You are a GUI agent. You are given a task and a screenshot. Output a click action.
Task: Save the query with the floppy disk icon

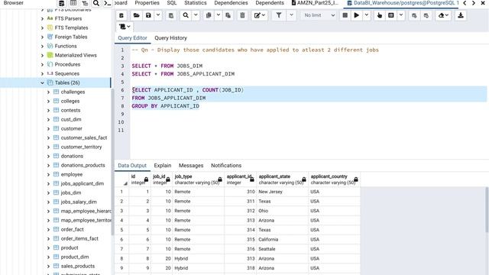click(148, 15)
